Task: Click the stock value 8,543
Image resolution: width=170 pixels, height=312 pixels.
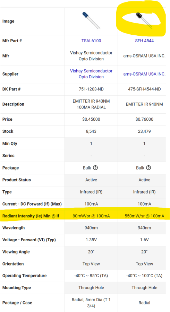Action: click(x=91, y=131)
